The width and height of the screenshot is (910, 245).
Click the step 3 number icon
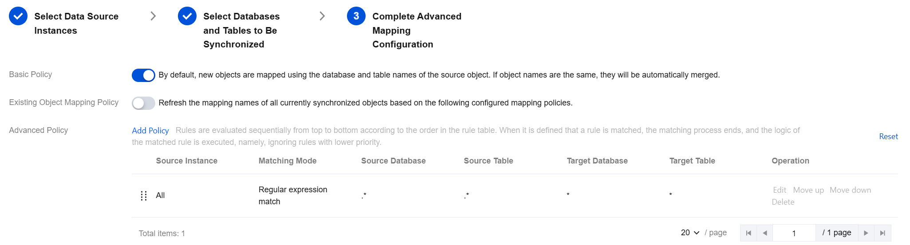click(356, 16)
